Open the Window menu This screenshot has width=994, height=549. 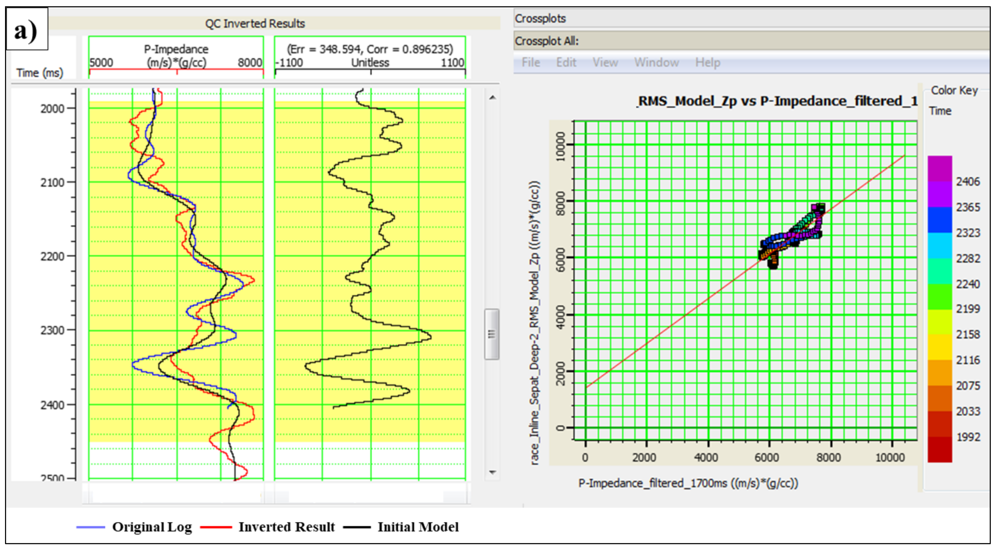(x=656, y=62)
